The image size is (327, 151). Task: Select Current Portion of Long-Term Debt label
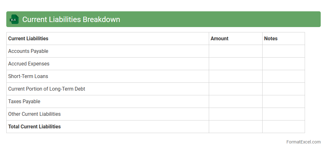[47, 89]
